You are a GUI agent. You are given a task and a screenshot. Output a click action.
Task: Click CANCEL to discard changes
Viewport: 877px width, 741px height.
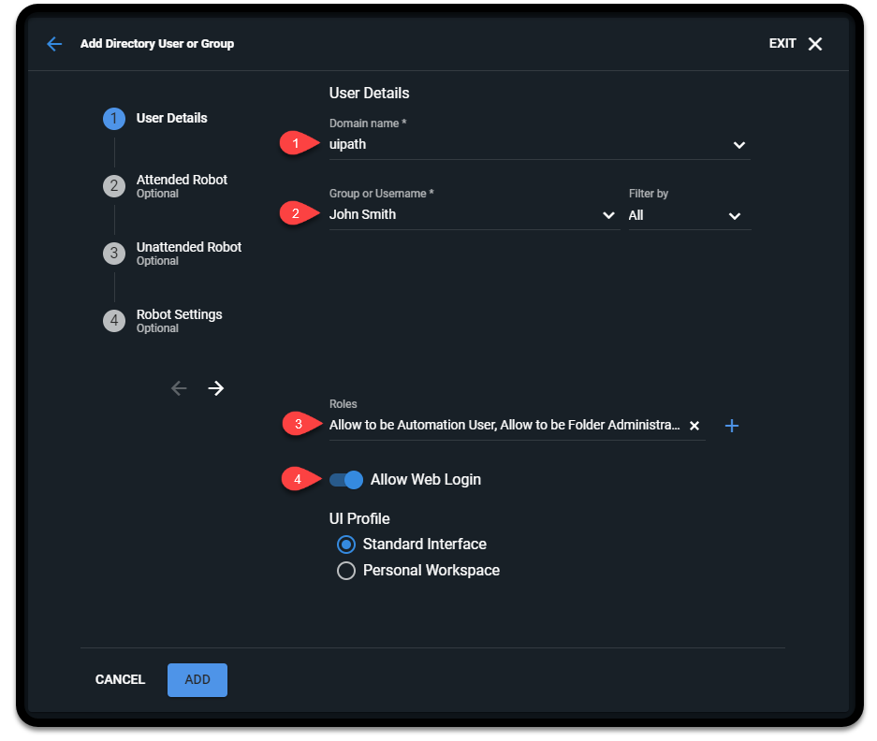tap(119, 679)
